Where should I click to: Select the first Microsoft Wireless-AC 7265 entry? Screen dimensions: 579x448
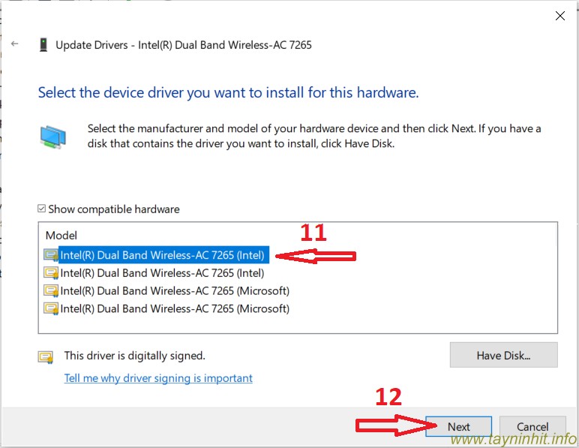point(174,291)
